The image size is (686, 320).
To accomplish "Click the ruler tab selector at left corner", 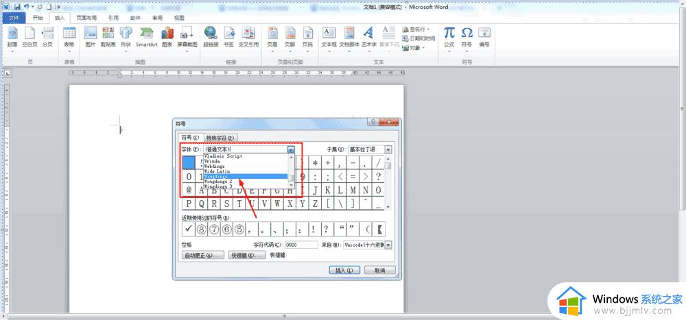I will pyautogui.click(x=7, y=73).
